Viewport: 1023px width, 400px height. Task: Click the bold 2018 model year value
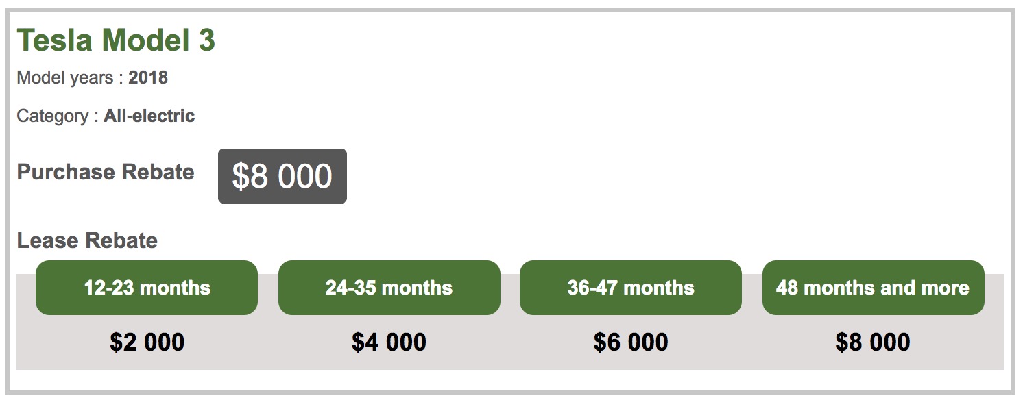click(148, 78)
